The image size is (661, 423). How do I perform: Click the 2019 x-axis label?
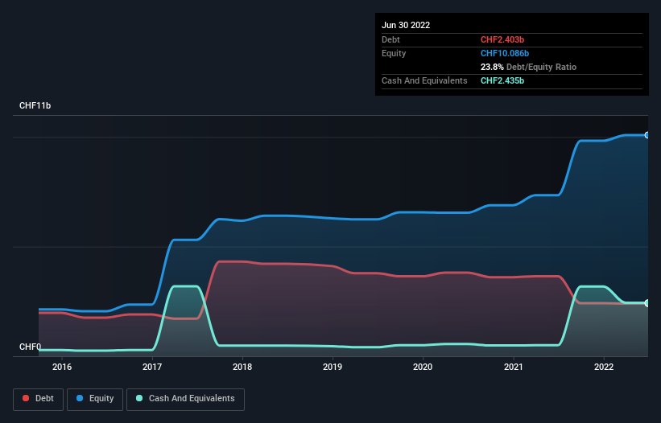(333, 367)
